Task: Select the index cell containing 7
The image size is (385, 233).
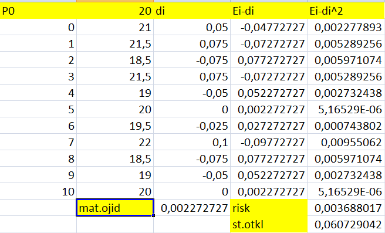Action: (x=38, y=142)
